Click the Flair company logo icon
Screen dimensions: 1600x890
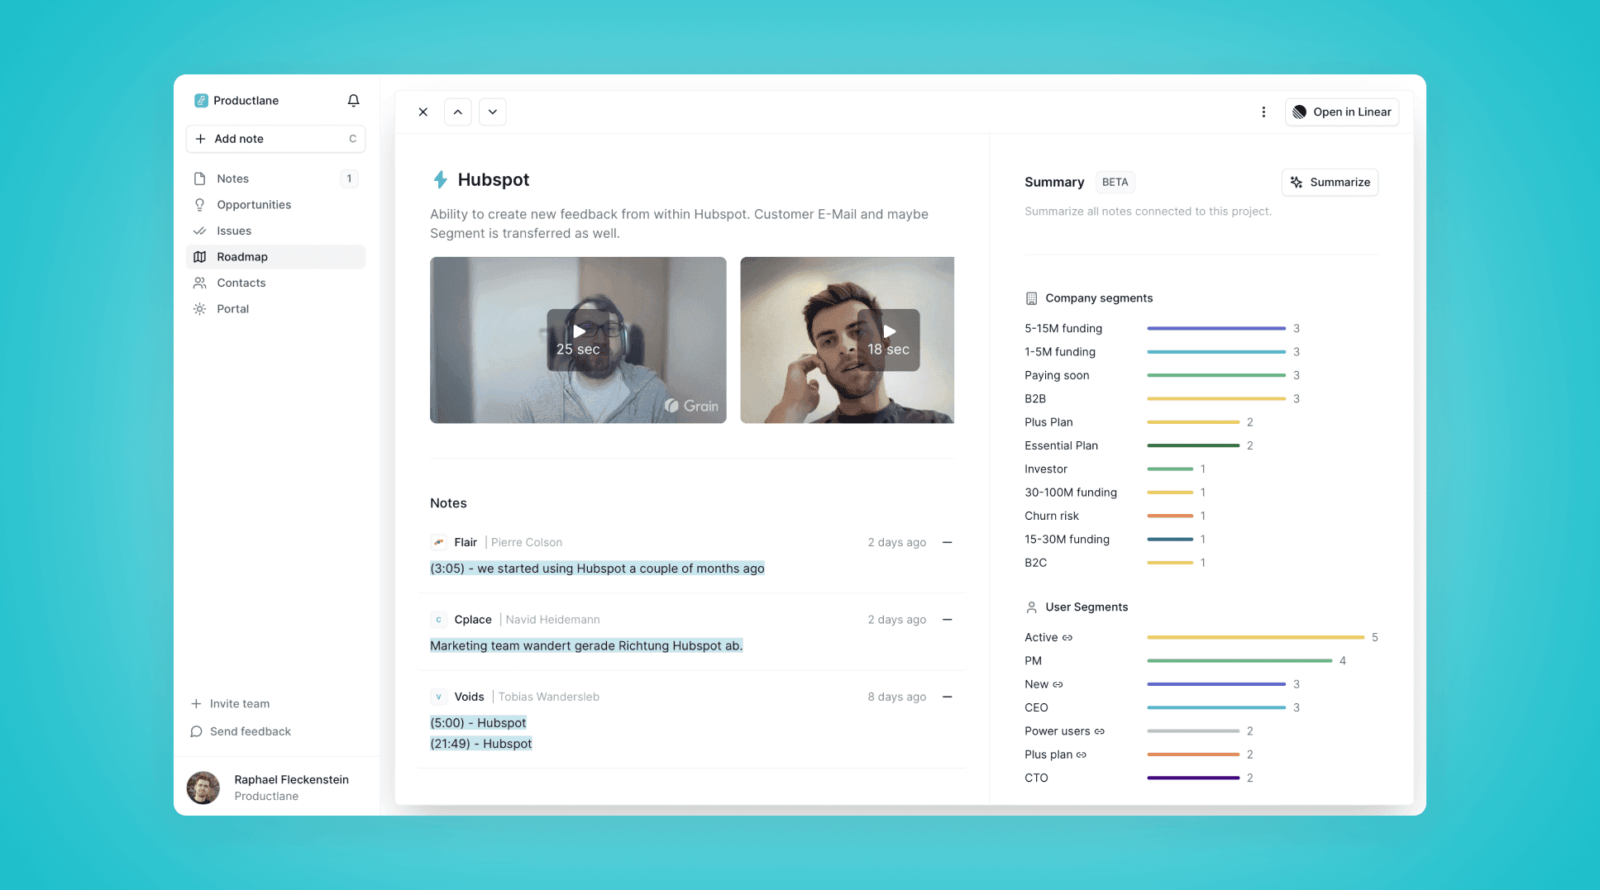(x=438, y=542)
